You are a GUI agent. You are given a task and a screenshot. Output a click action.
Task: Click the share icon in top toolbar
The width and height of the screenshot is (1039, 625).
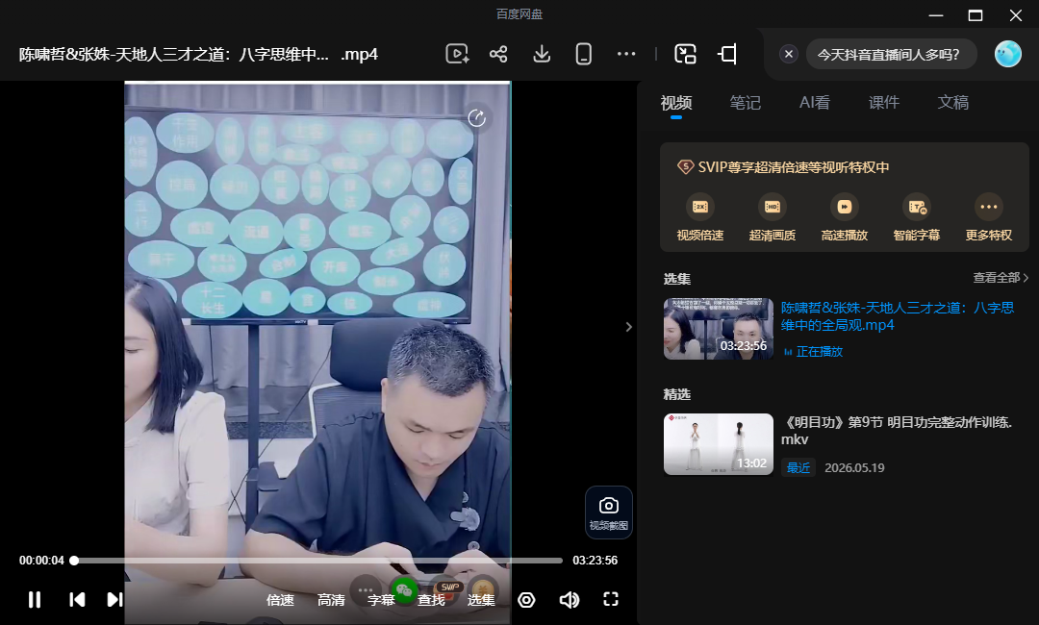click(x=498, y=54)
